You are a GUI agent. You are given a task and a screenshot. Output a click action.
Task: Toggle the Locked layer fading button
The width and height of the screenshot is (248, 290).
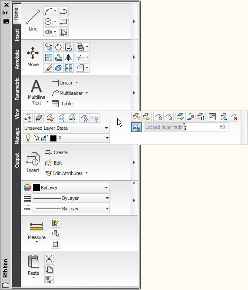pos(136,127)
